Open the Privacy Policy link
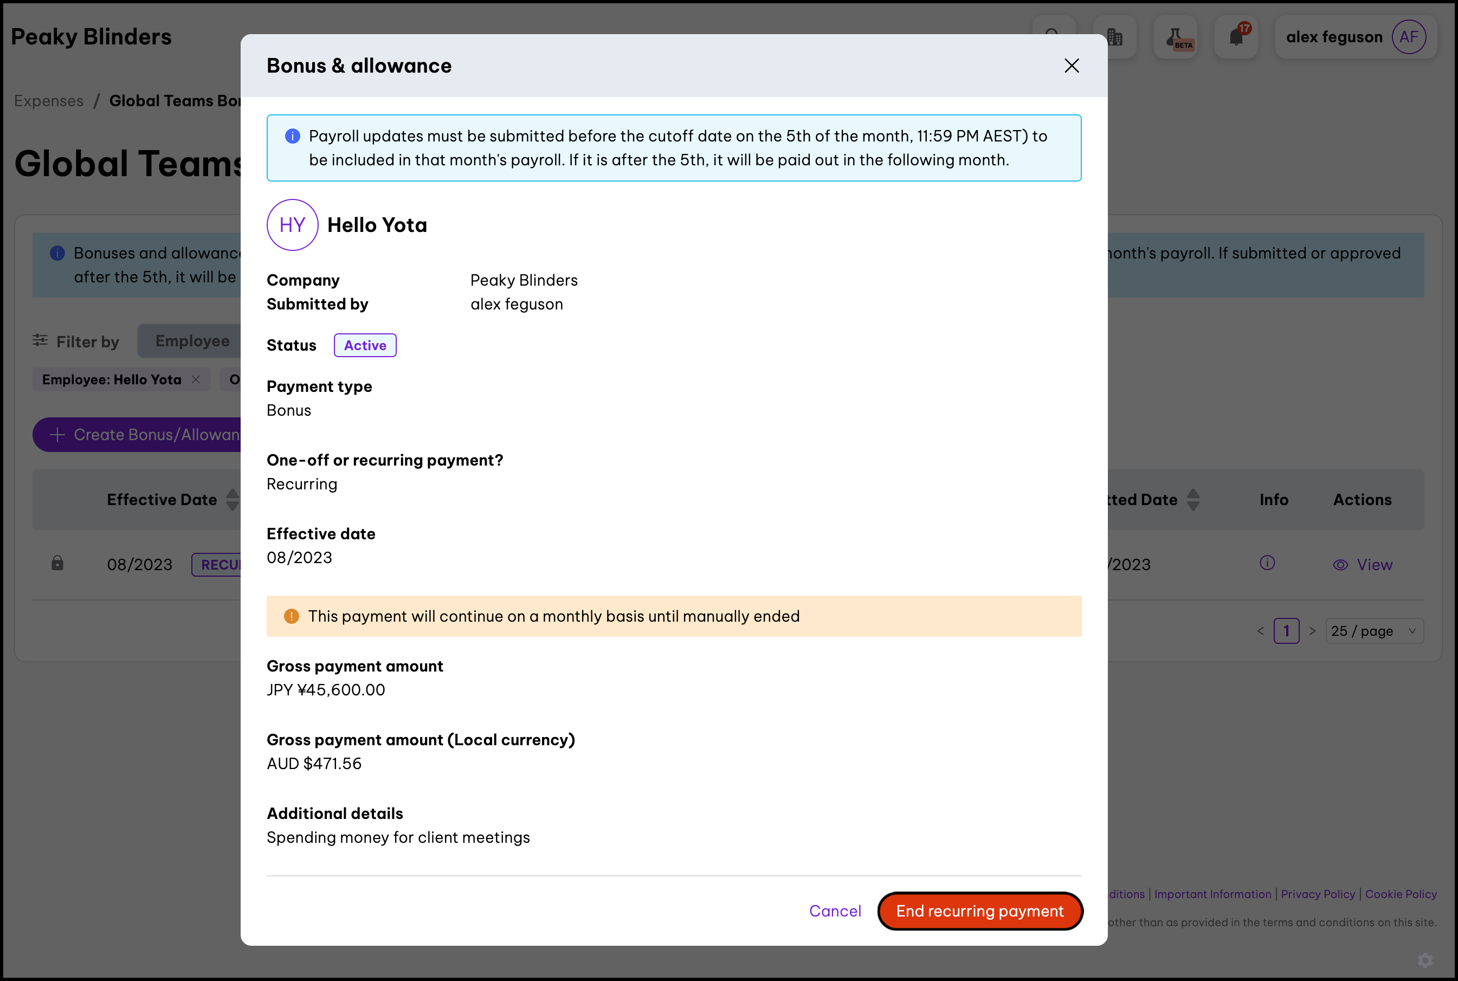This screenshot has width=1458, height=981. (1318, 894)
